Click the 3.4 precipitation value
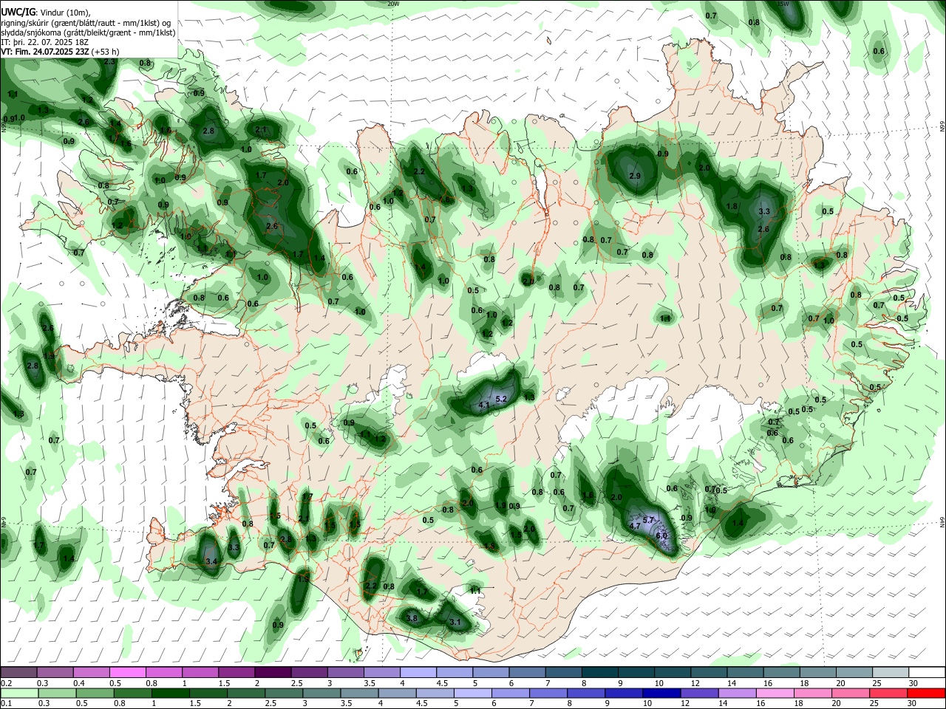946x709 pixels. (x=211, y=562)
